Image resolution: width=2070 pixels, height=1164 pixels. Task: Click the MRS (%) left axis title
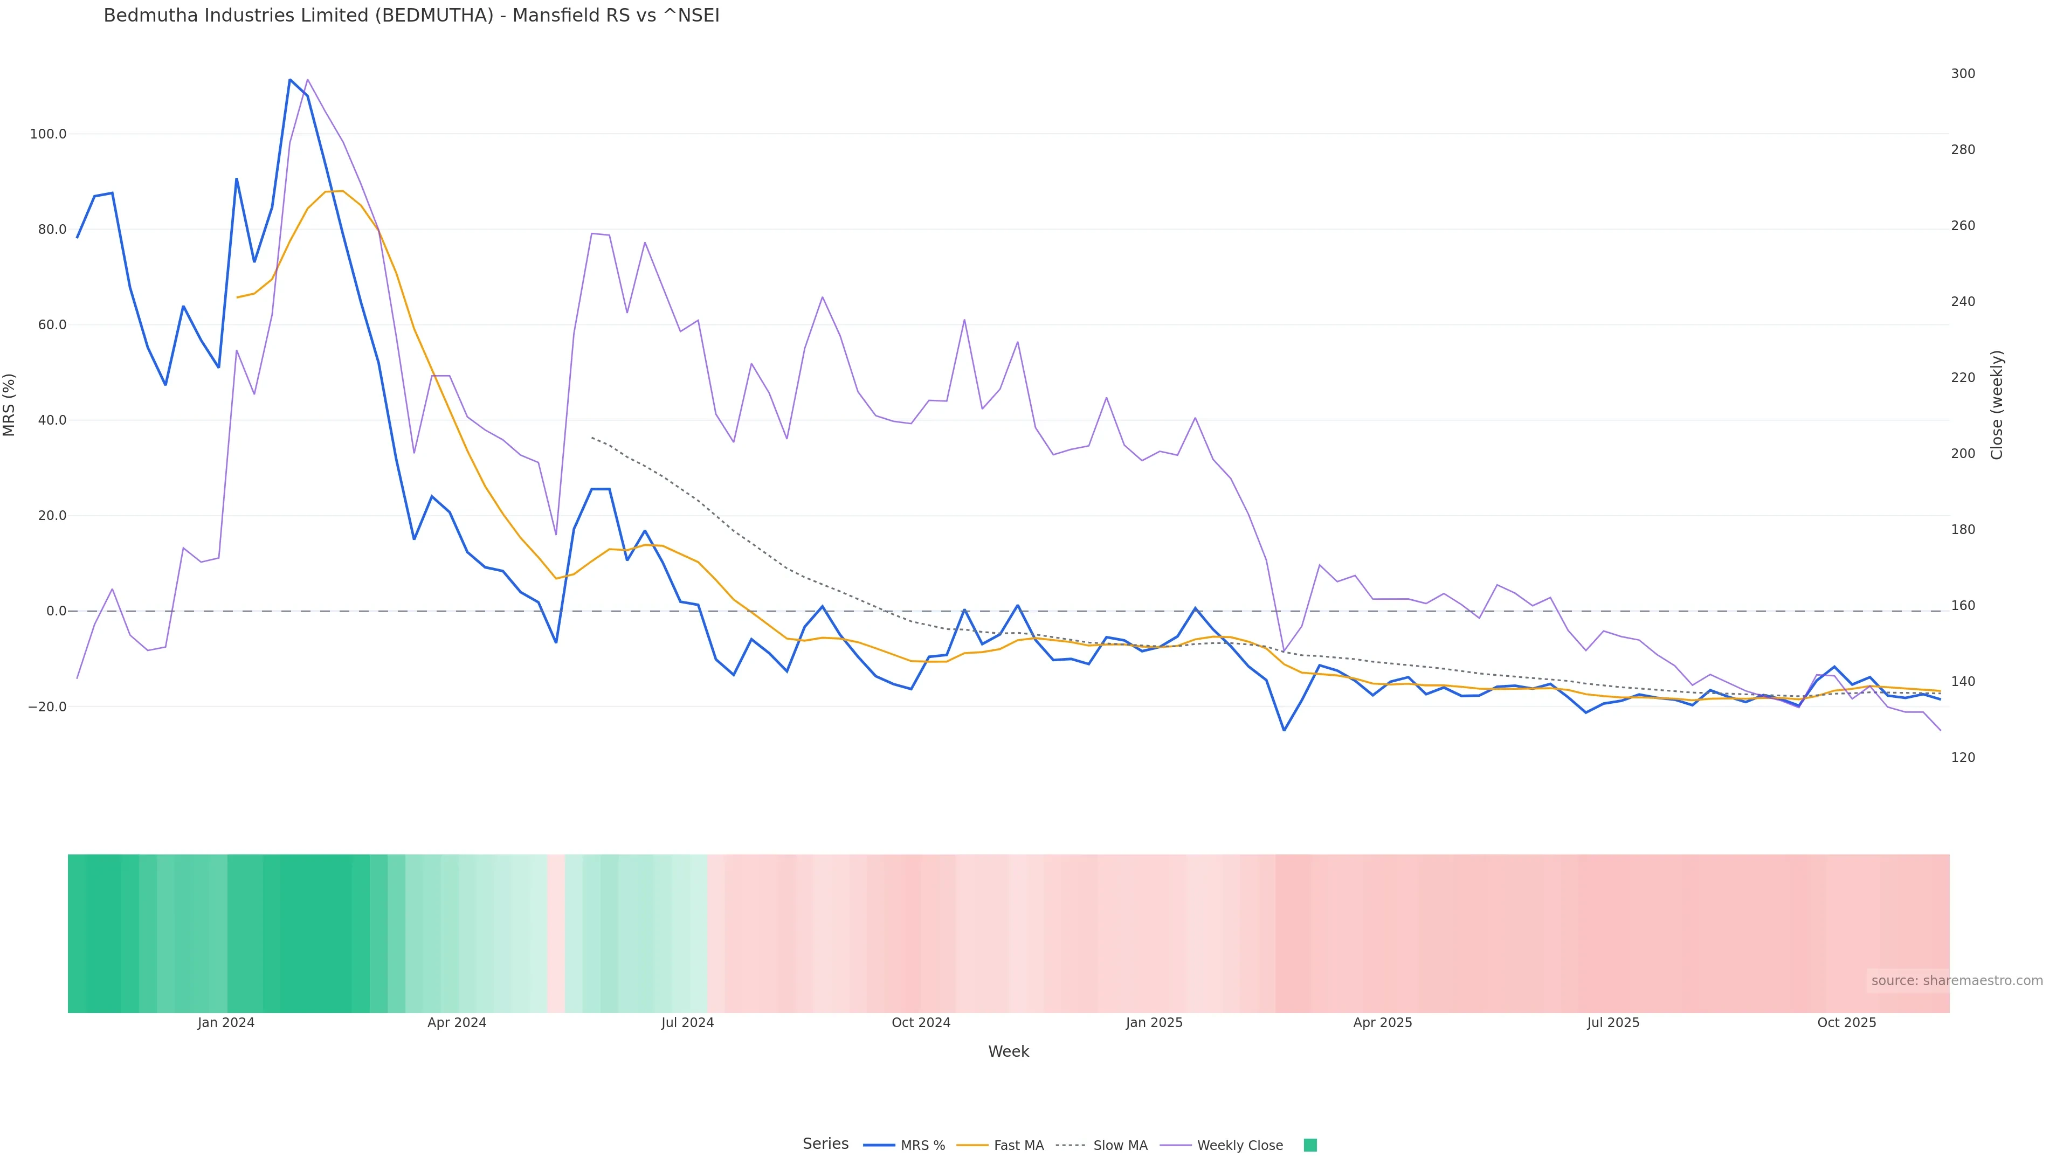10,405
